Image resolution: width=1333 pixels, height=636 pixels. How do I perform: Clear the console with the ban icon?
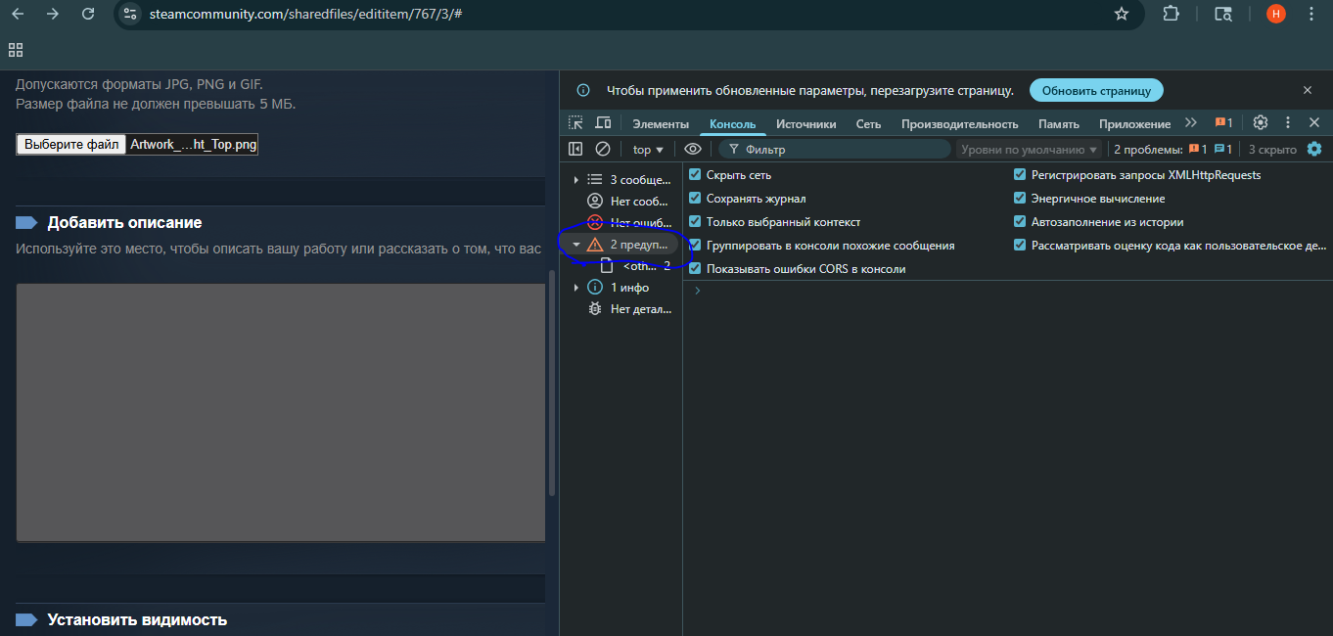tap(603, 150)
